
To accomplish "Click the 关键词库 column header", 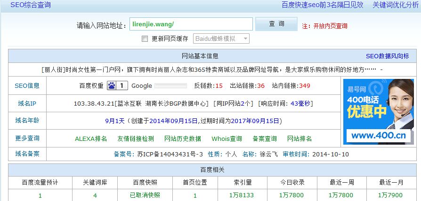I will pyautogui.click(x=95, y=183).
